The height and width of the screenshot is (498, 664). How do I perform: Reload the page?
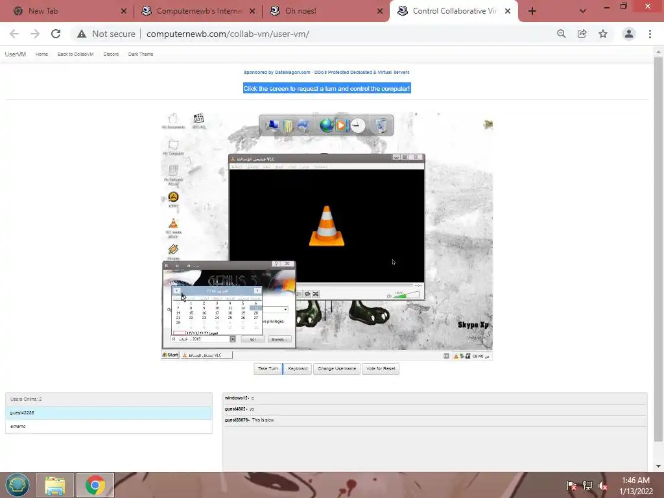click(56, 34)
